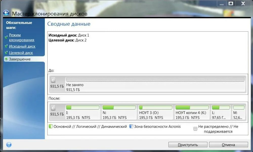253x152 pixels.
Task: Click the disk icon in the "После" section
Action: [x=53, y=108]
